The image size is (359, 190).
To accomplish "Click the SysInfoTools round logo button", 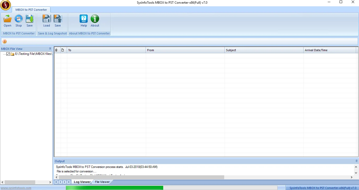I will [6, 5].
